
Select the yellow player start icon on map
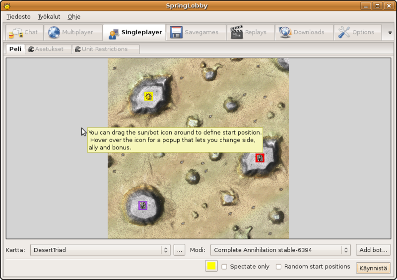[x=148, y=96]
